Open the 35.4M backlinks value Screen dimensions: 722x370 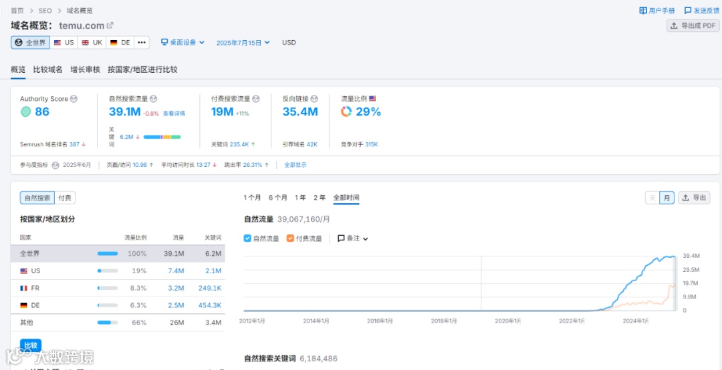coord(300,112)
